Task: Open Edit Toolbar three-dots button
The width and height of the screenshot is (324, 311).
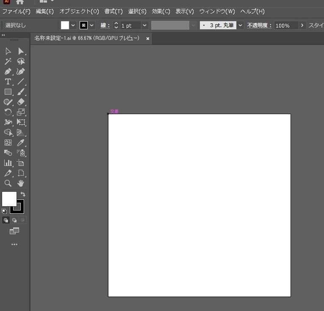Action: pyautogui.click(x=14, y=244)
